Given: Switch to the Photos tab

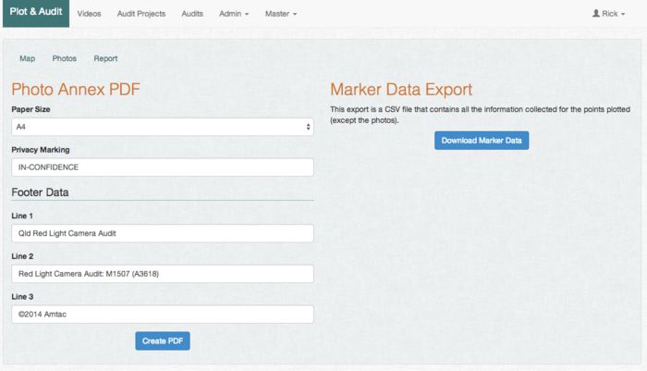Looking at the screenshot, I should (65, 58).
